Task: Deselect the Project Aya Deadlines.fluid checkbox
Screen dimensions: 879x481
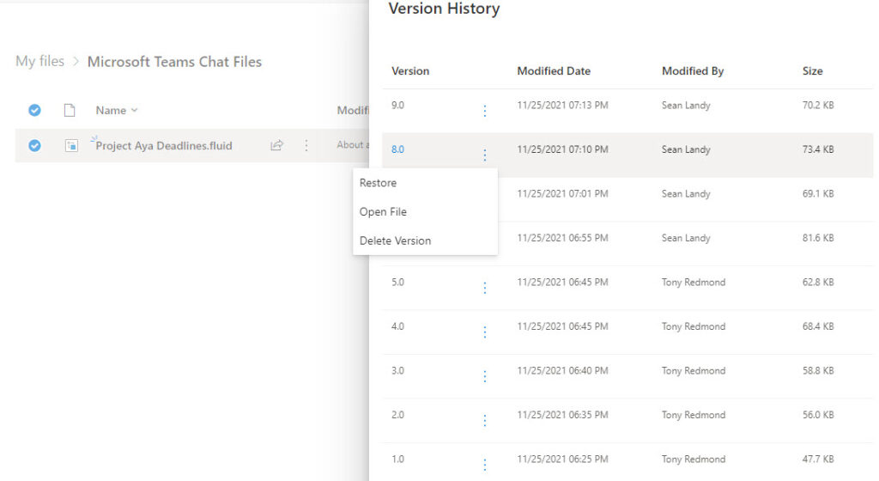Action: click(34, 146)
